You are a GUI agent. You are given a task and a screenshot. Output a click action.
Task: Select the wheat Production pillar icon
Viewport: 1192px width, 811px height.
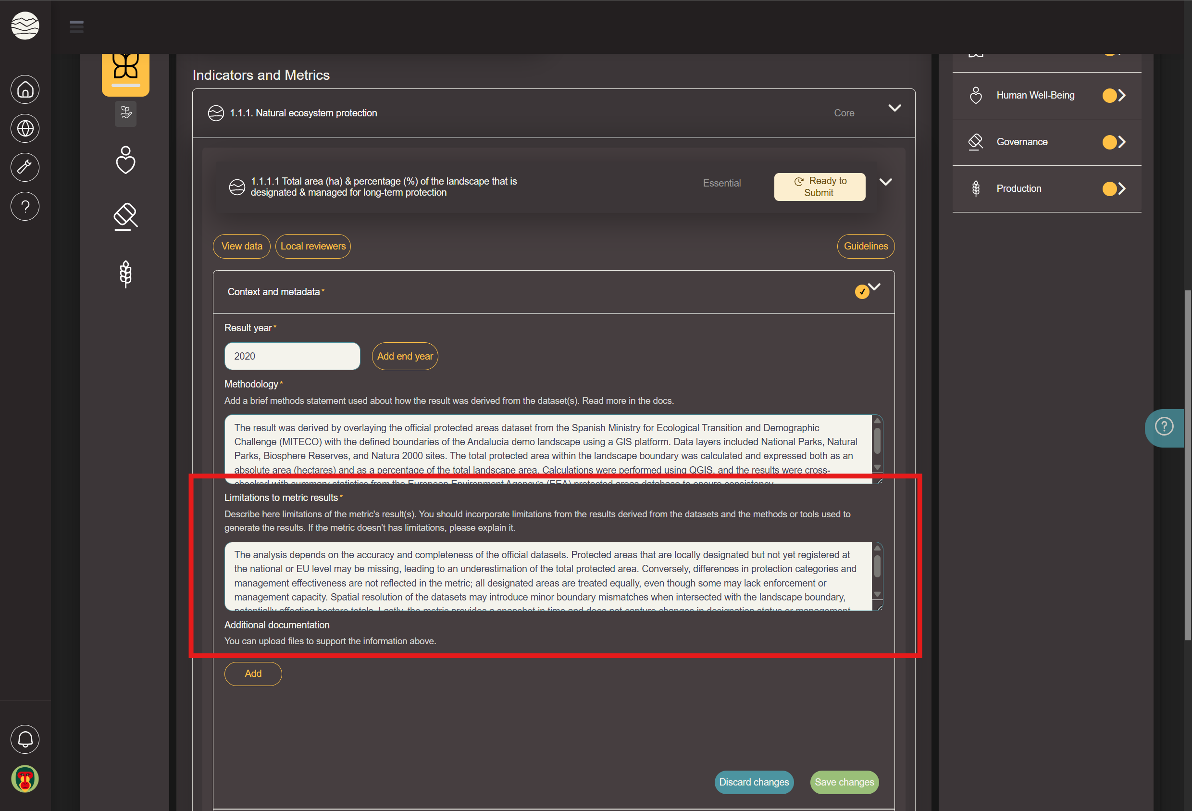tap(125, 274)
